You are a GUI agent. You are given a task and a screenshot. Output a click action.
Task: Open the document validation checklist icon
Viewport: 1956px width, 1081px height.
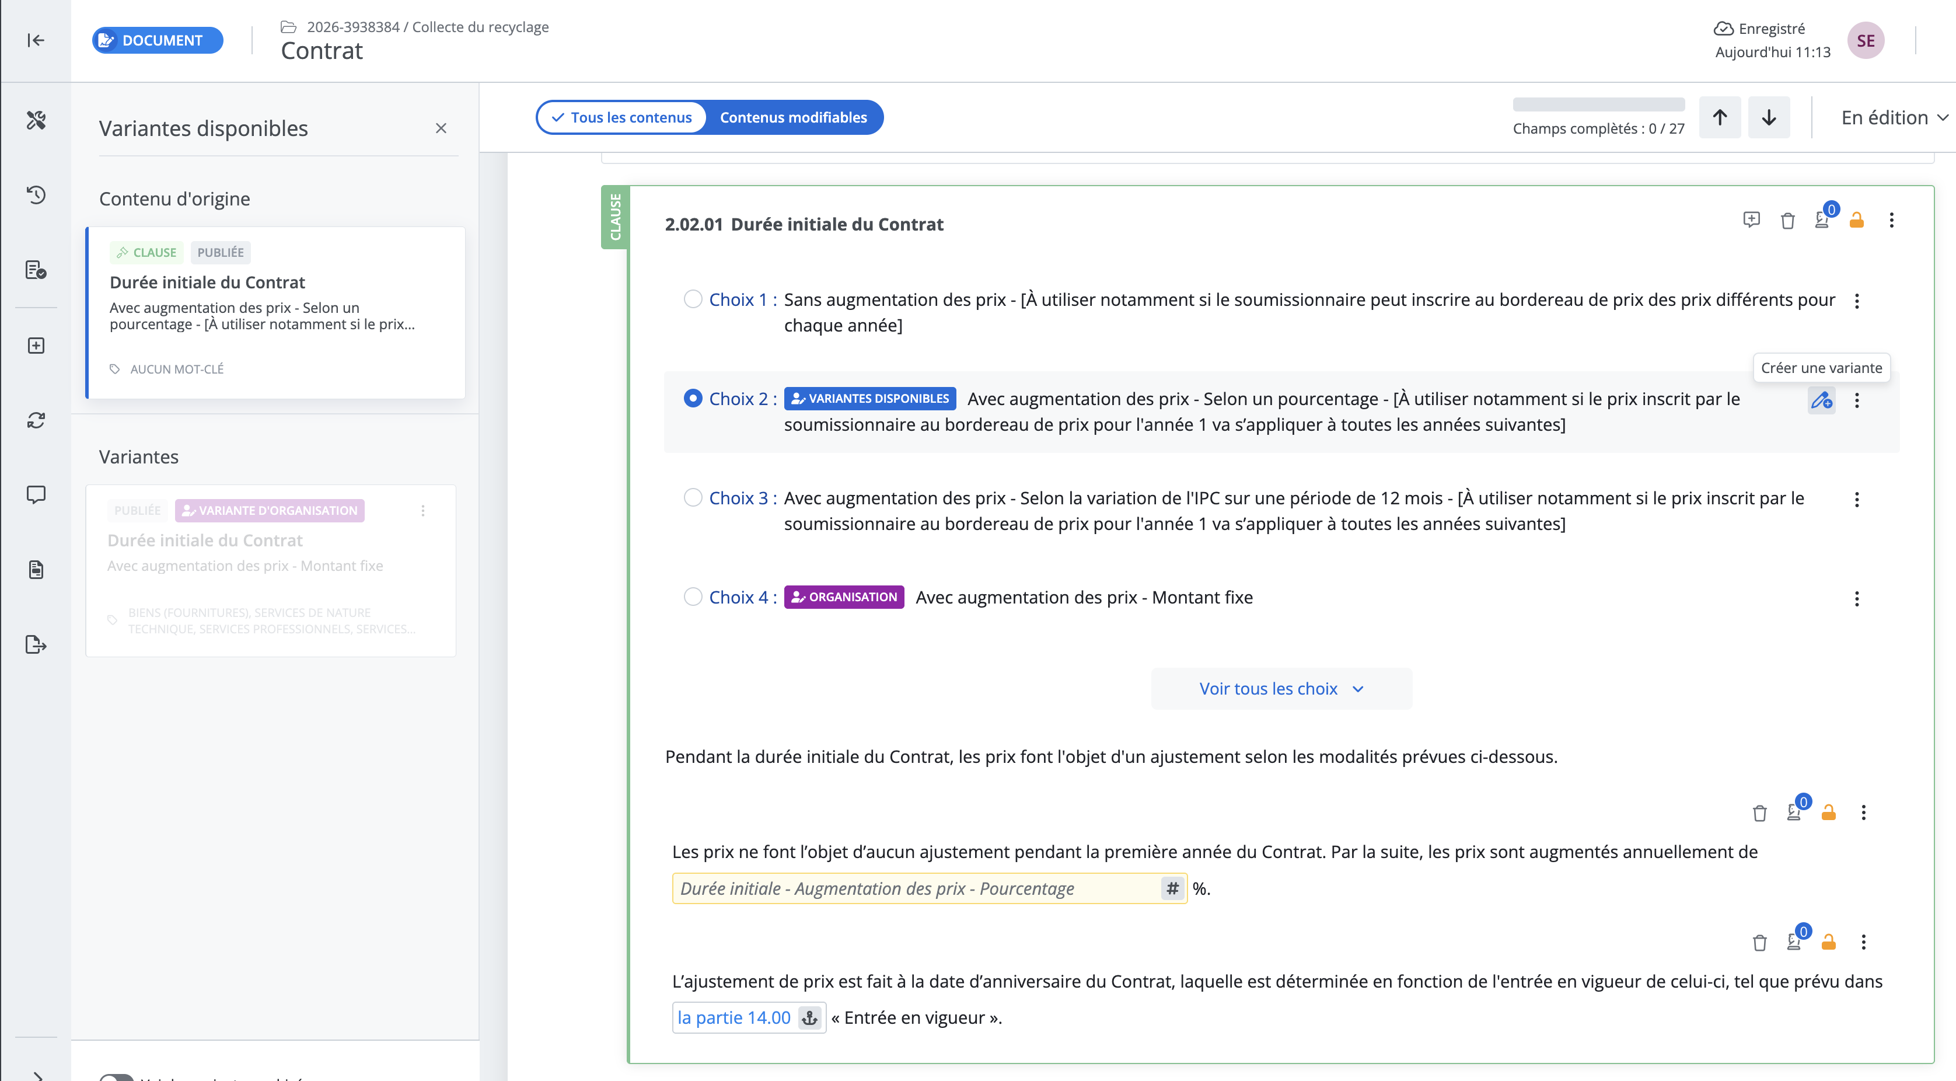(36, 270)
